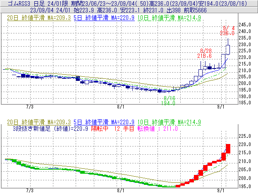Click the 8/16 194.0 low annotation
The height and width of the screenshot is (196, 258).
click(x=168, y=101)
